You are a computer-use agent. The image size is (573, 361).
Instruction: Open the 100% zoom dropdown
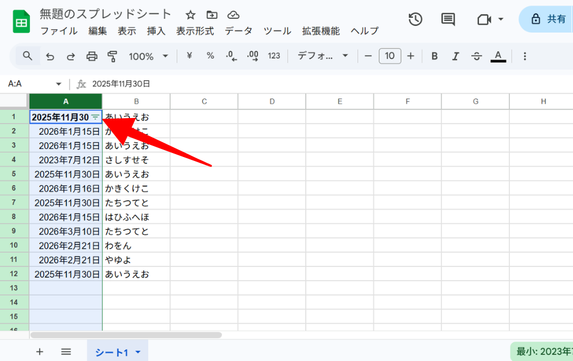[148, 56]
